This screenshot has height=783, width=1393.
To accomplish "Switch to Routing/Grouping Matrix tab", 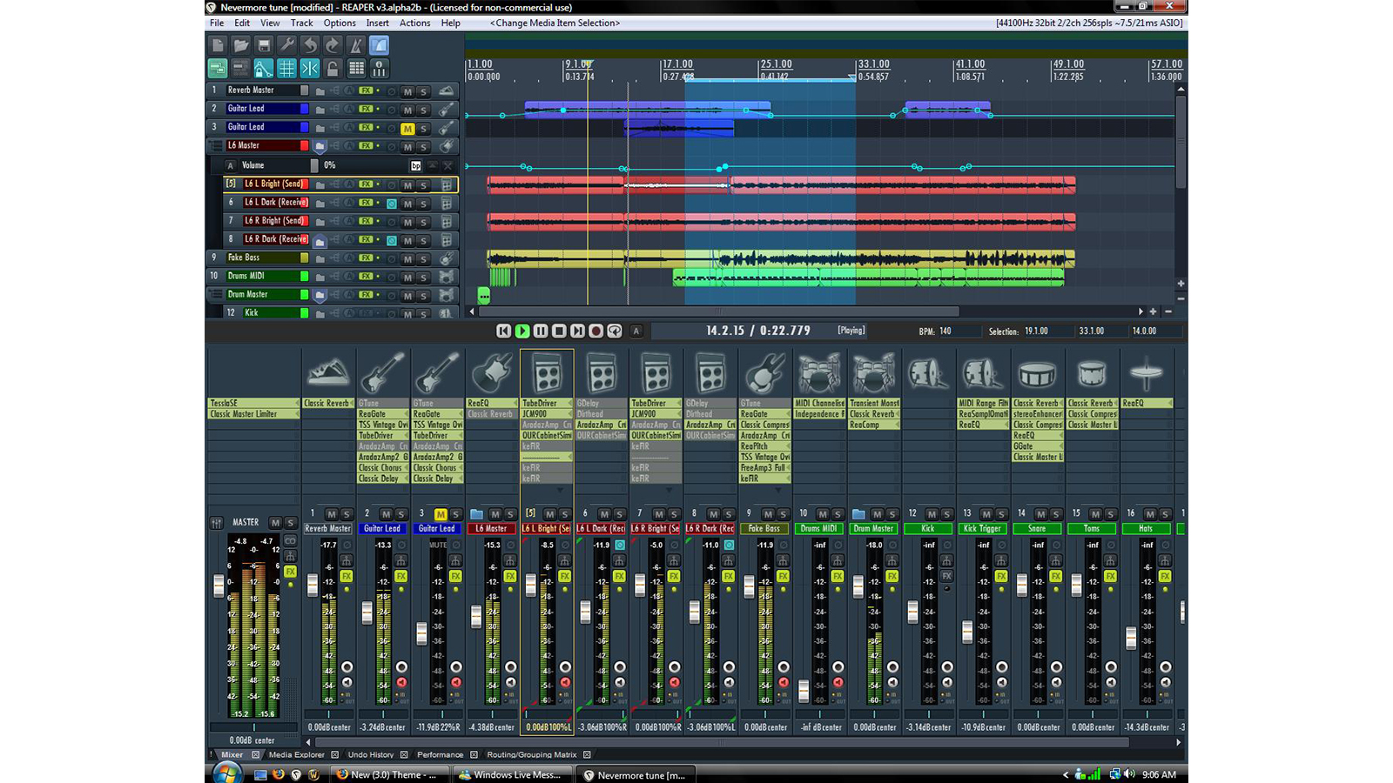I will pos(531,754).
